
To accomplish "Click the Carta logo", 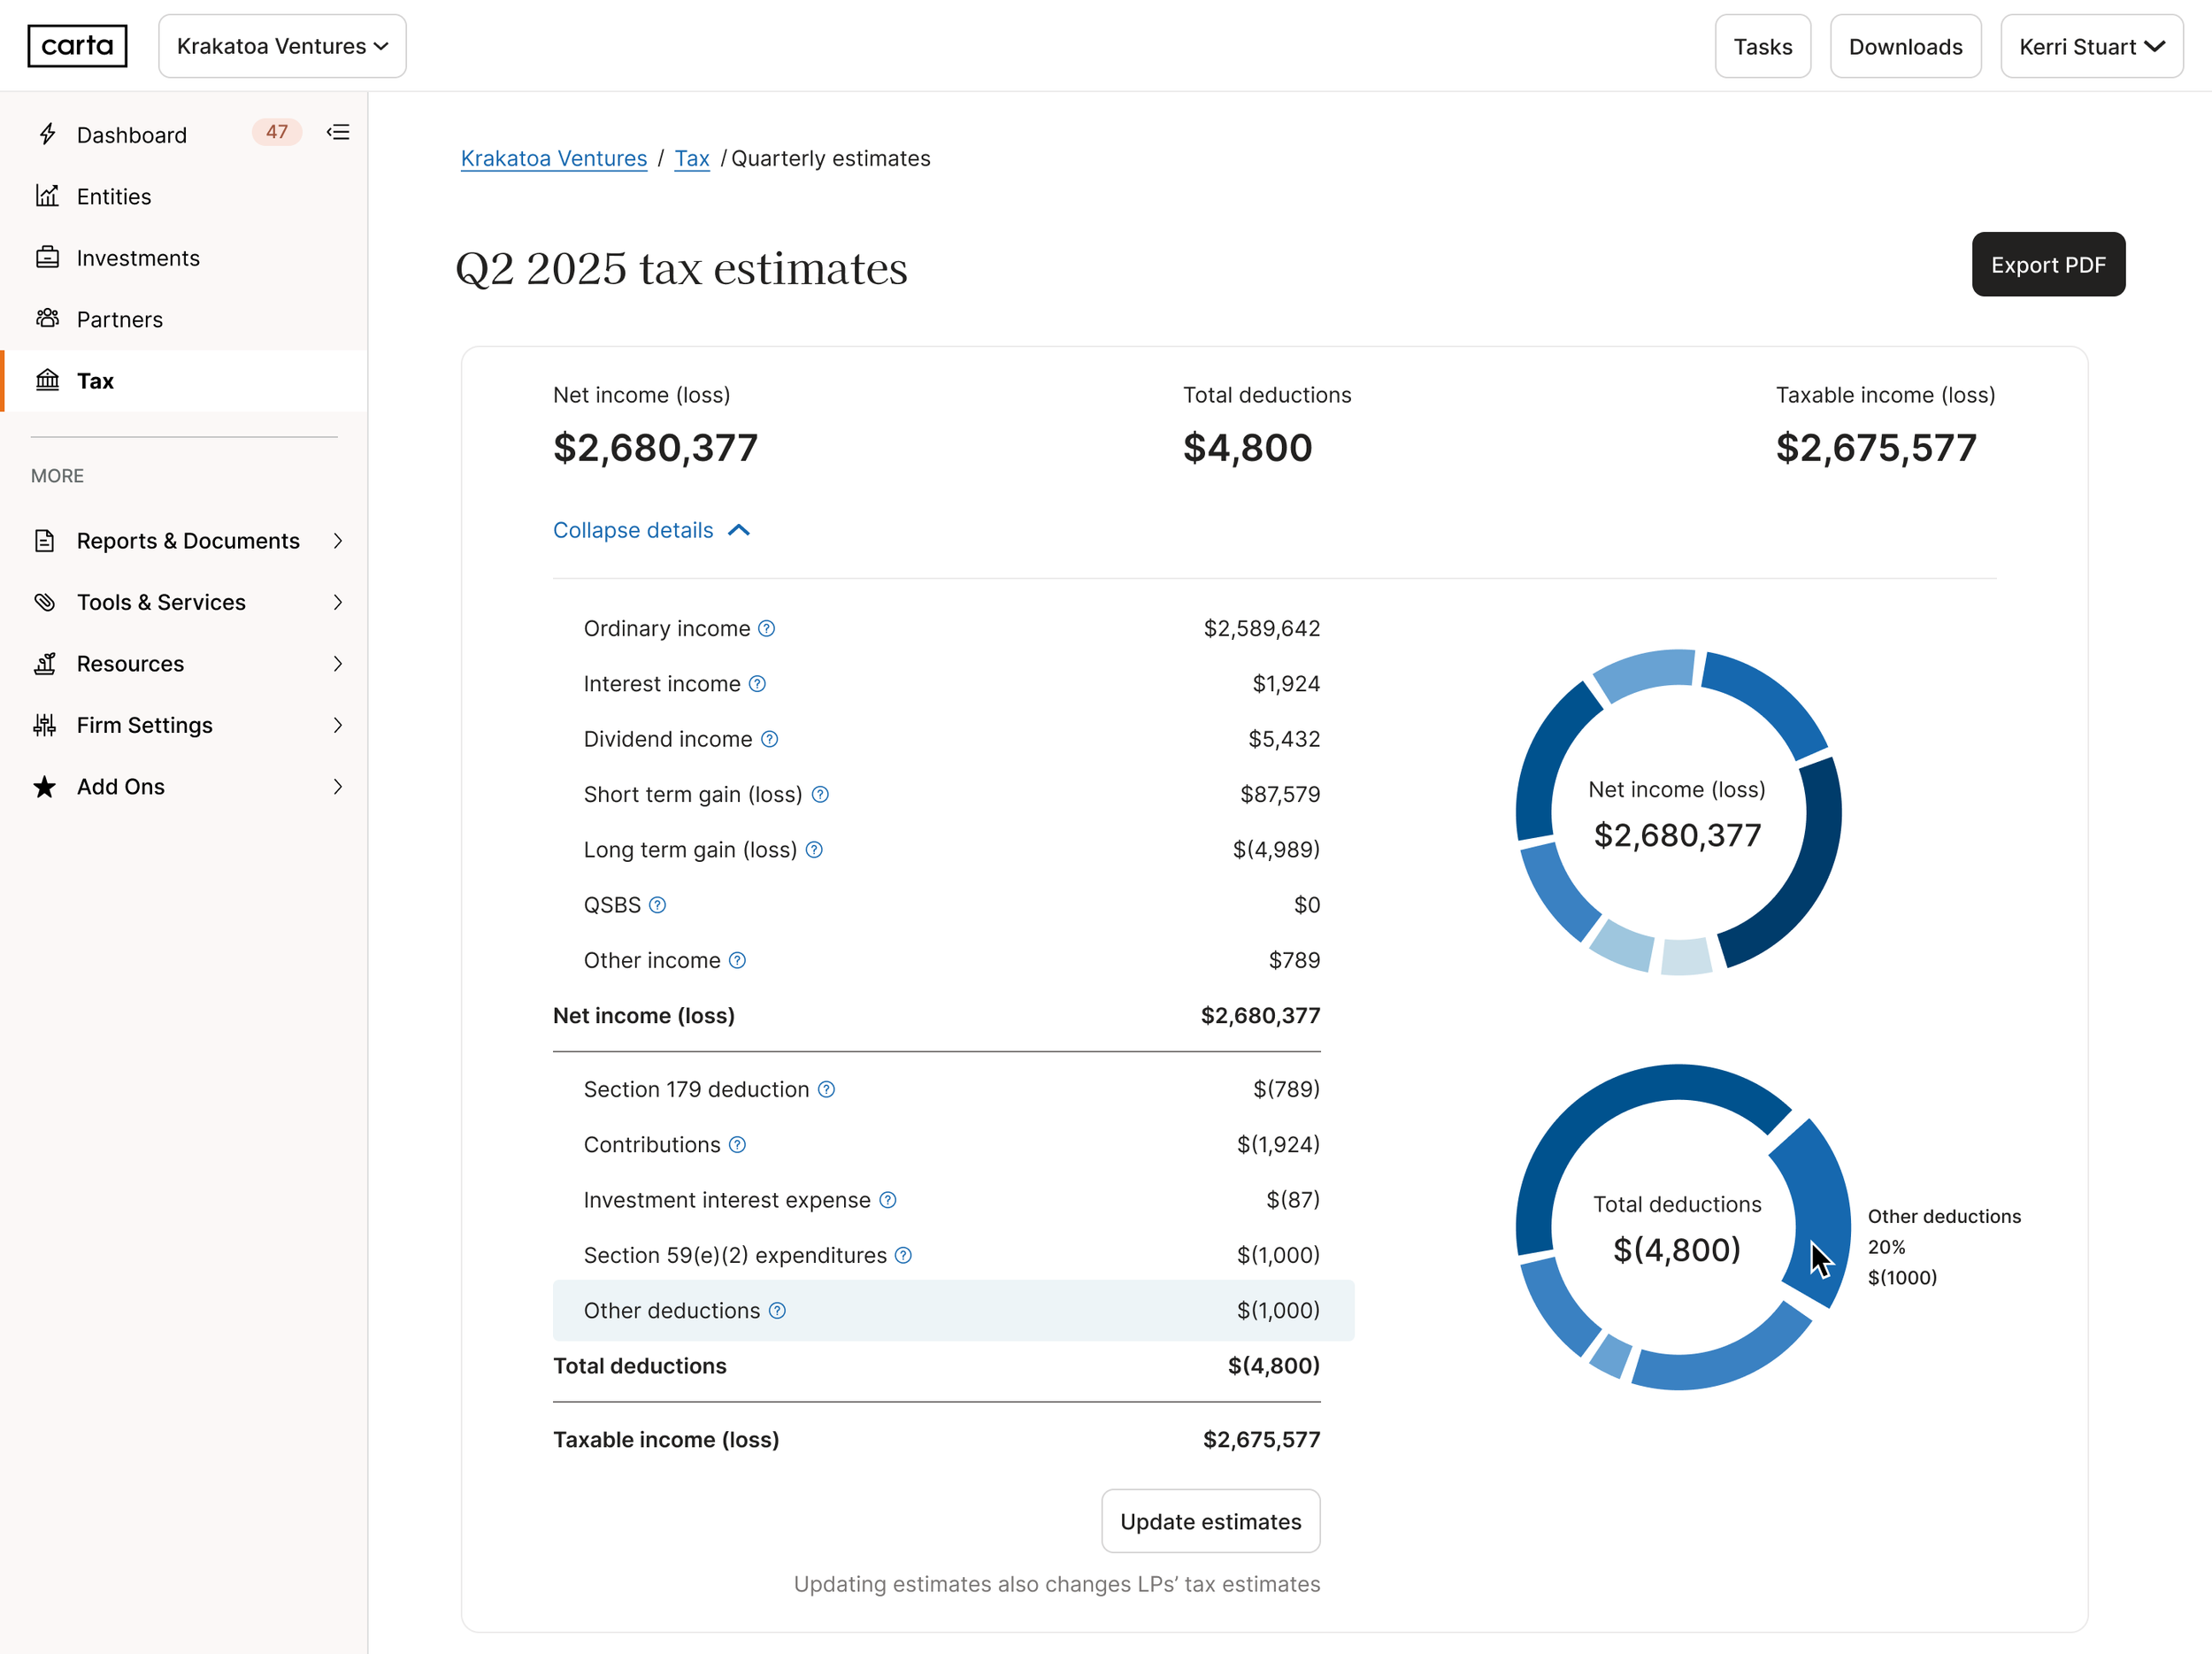I will coord(77,46).
